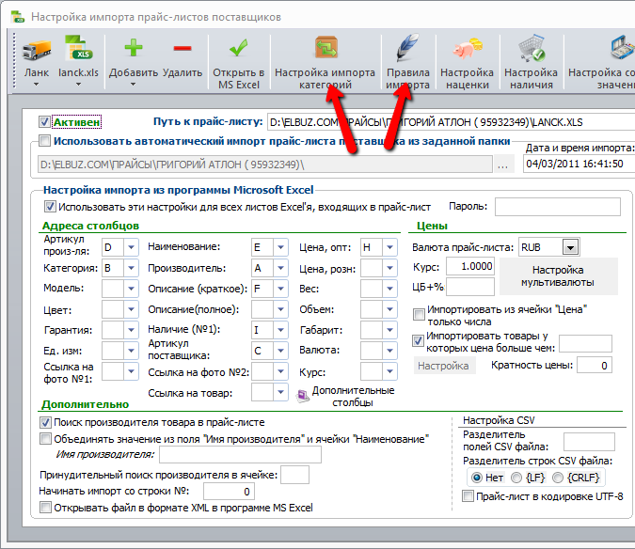Click the price threshold field beside больше чем
This screenshot has width=635, height=549.
(585, 343)
